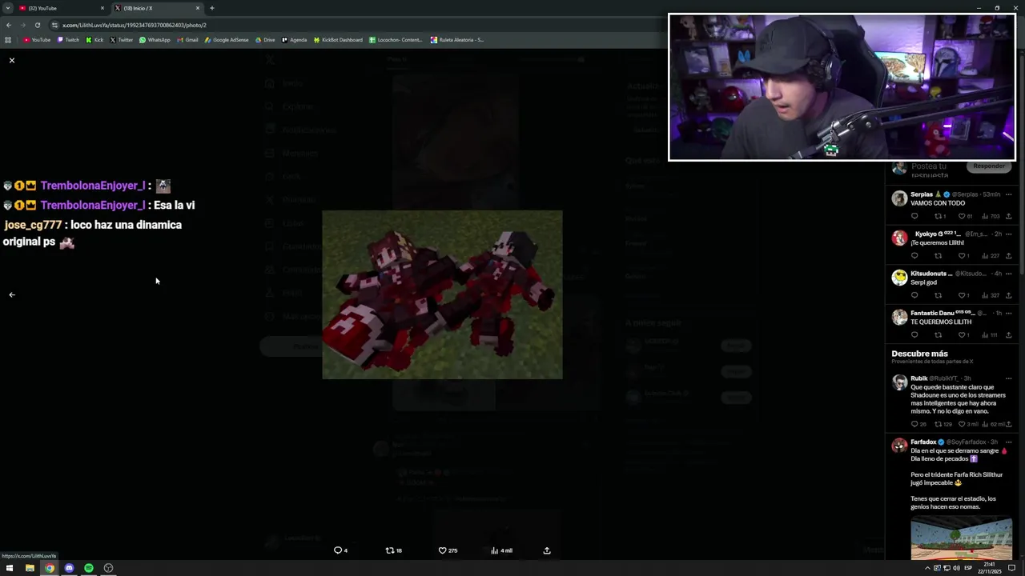Open the Kick bookmark
The width and height of the screenshot is (1025, 576).
(x=94, y=39)
